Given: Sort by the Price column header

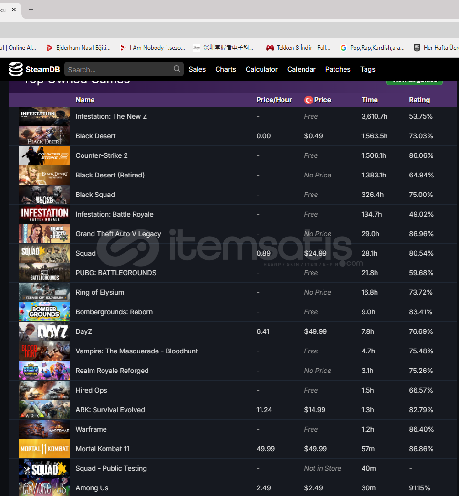Looking at the screenshot, I should 323,100.
